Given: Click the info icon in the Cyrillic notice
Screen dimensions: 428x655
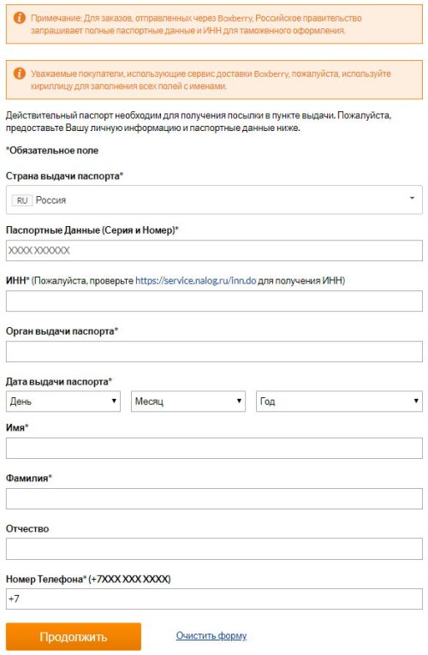Looking at the screenshot, I should pyautogui.click(x=19, y=74).
